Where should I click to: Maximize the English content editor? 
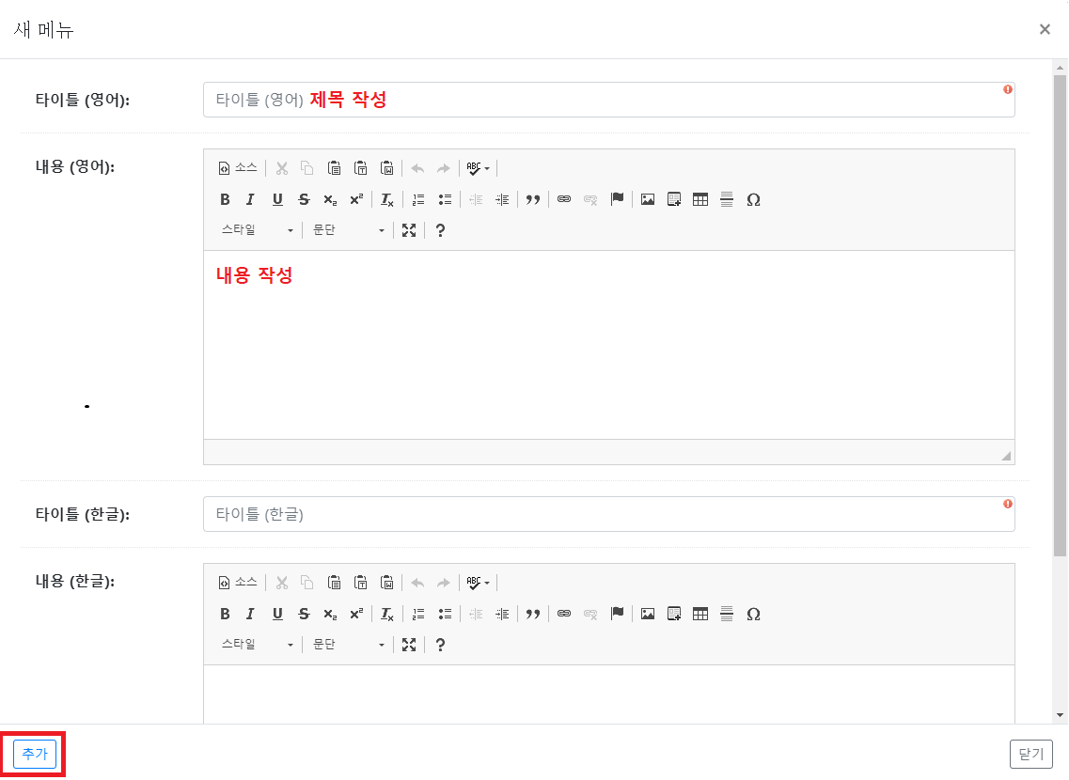[x=409, y=230]
